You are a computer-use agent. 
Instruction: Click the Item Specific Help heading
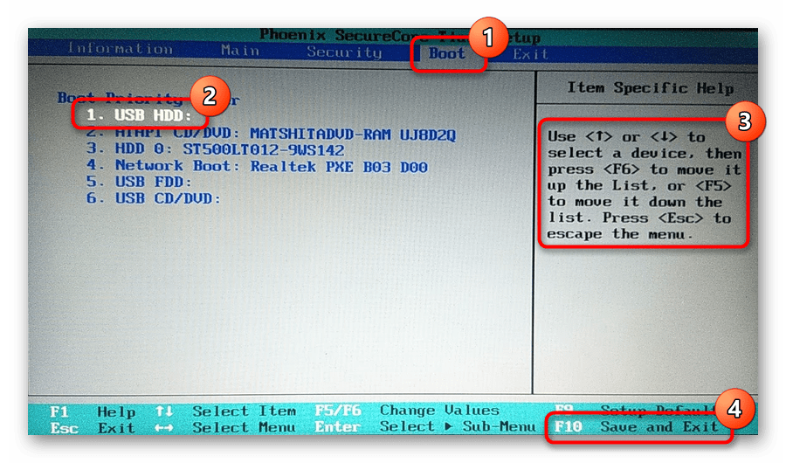point(650,88)
